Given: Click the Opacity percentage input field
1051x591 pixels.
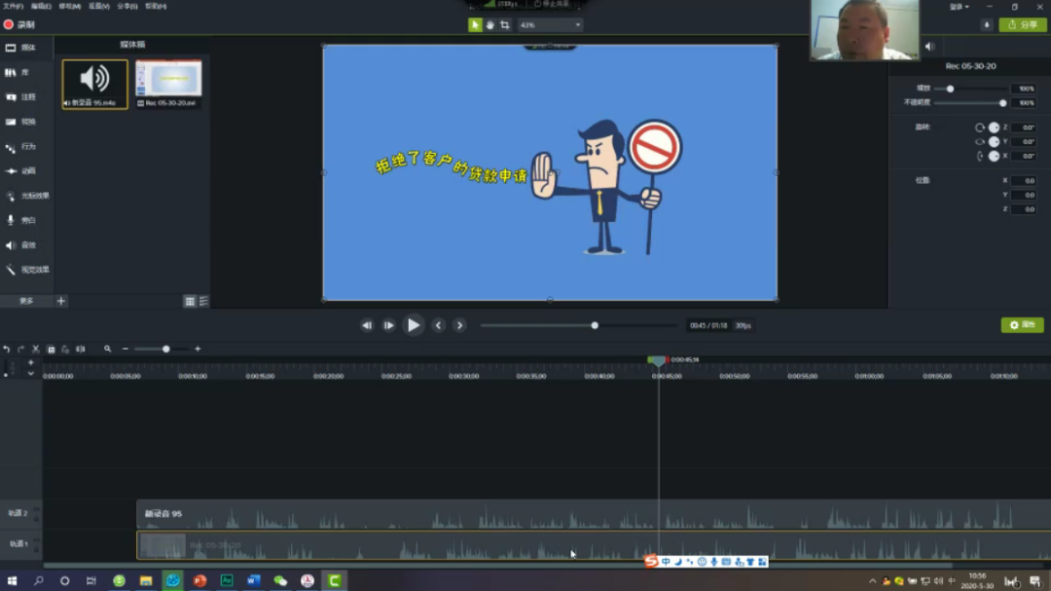Looking at the screenshot, I should (1026, 102).
